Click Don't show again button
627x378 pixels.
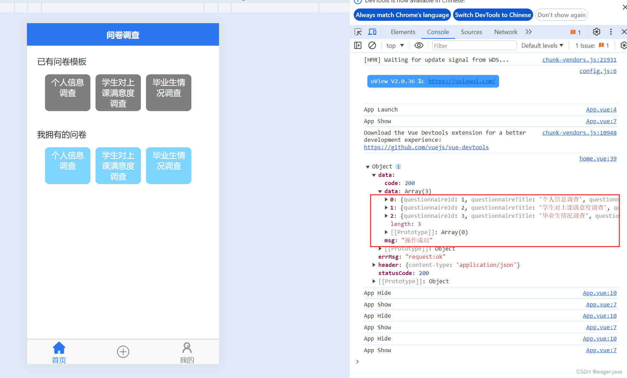[x=562, y=15]
